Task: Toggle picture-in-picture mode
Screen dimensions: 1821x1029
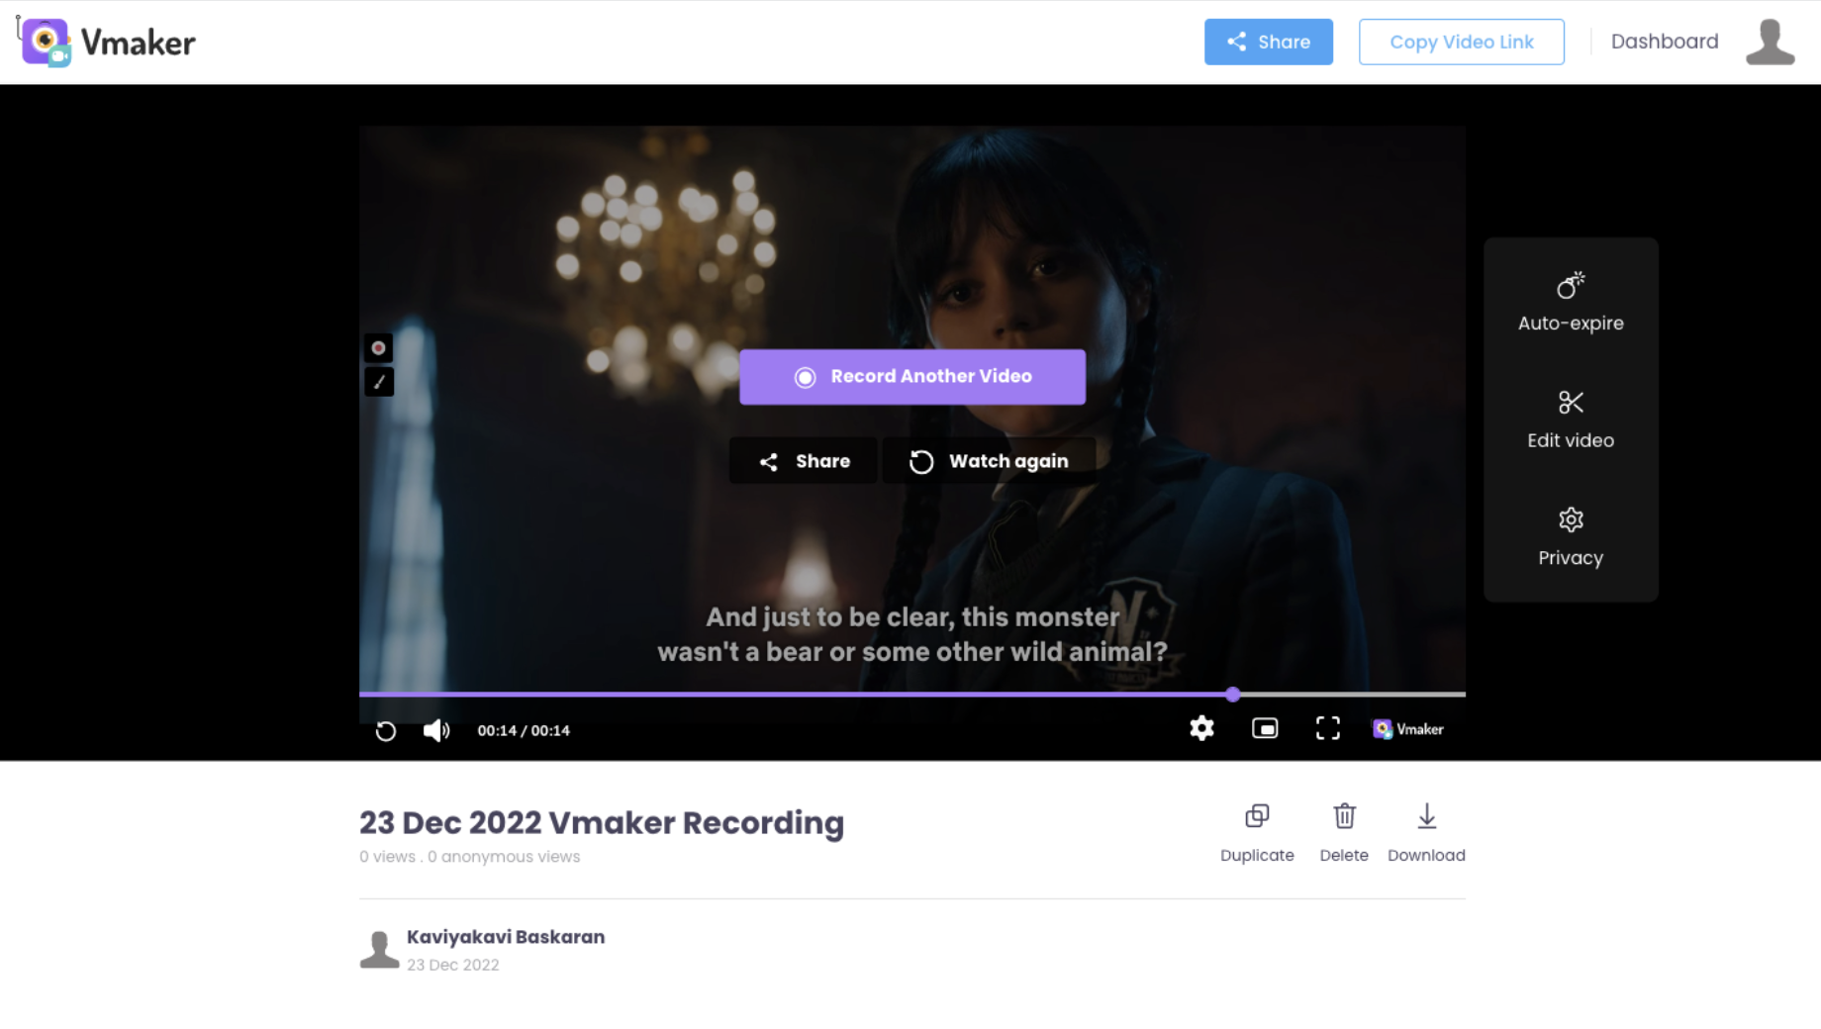Action: coord(1264,729)
